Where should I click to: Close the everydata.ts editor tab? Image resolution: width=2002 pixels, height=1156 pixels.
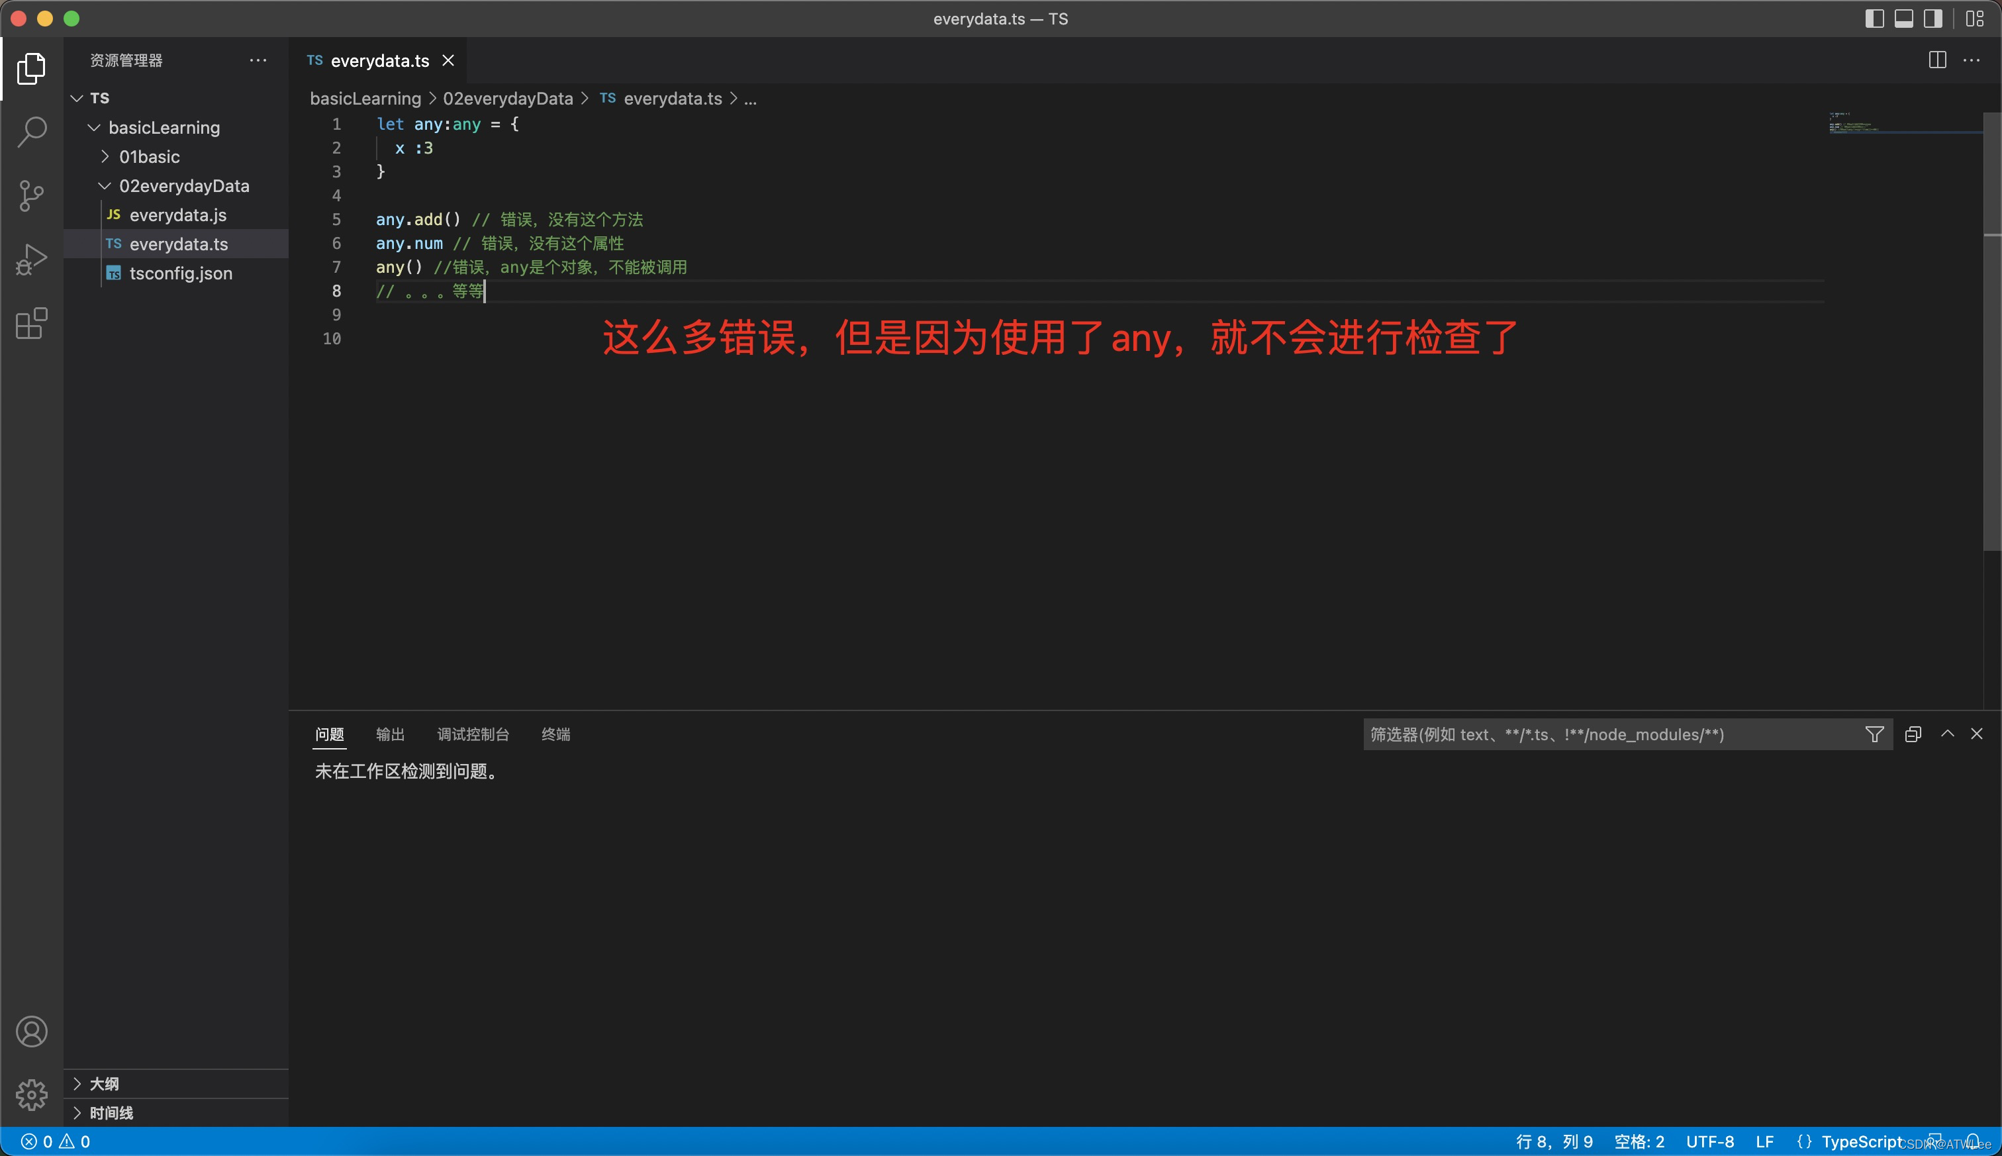coord(448,60)
